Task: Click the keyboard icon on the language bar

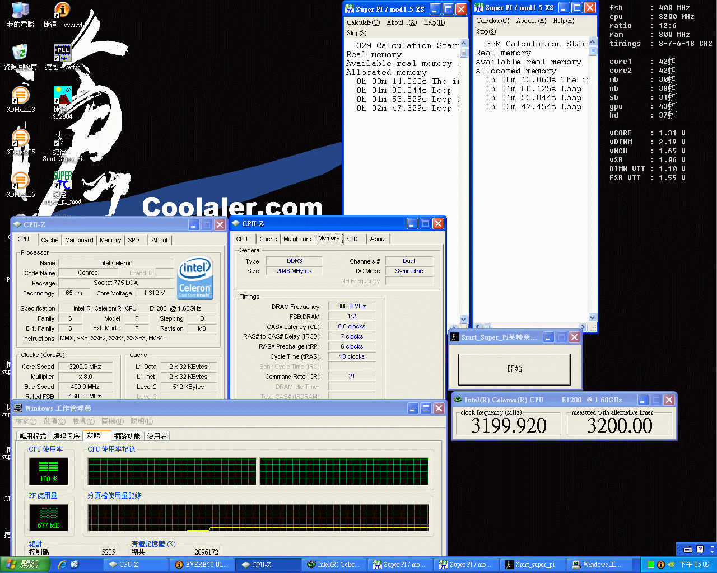Action: point(688,549)
